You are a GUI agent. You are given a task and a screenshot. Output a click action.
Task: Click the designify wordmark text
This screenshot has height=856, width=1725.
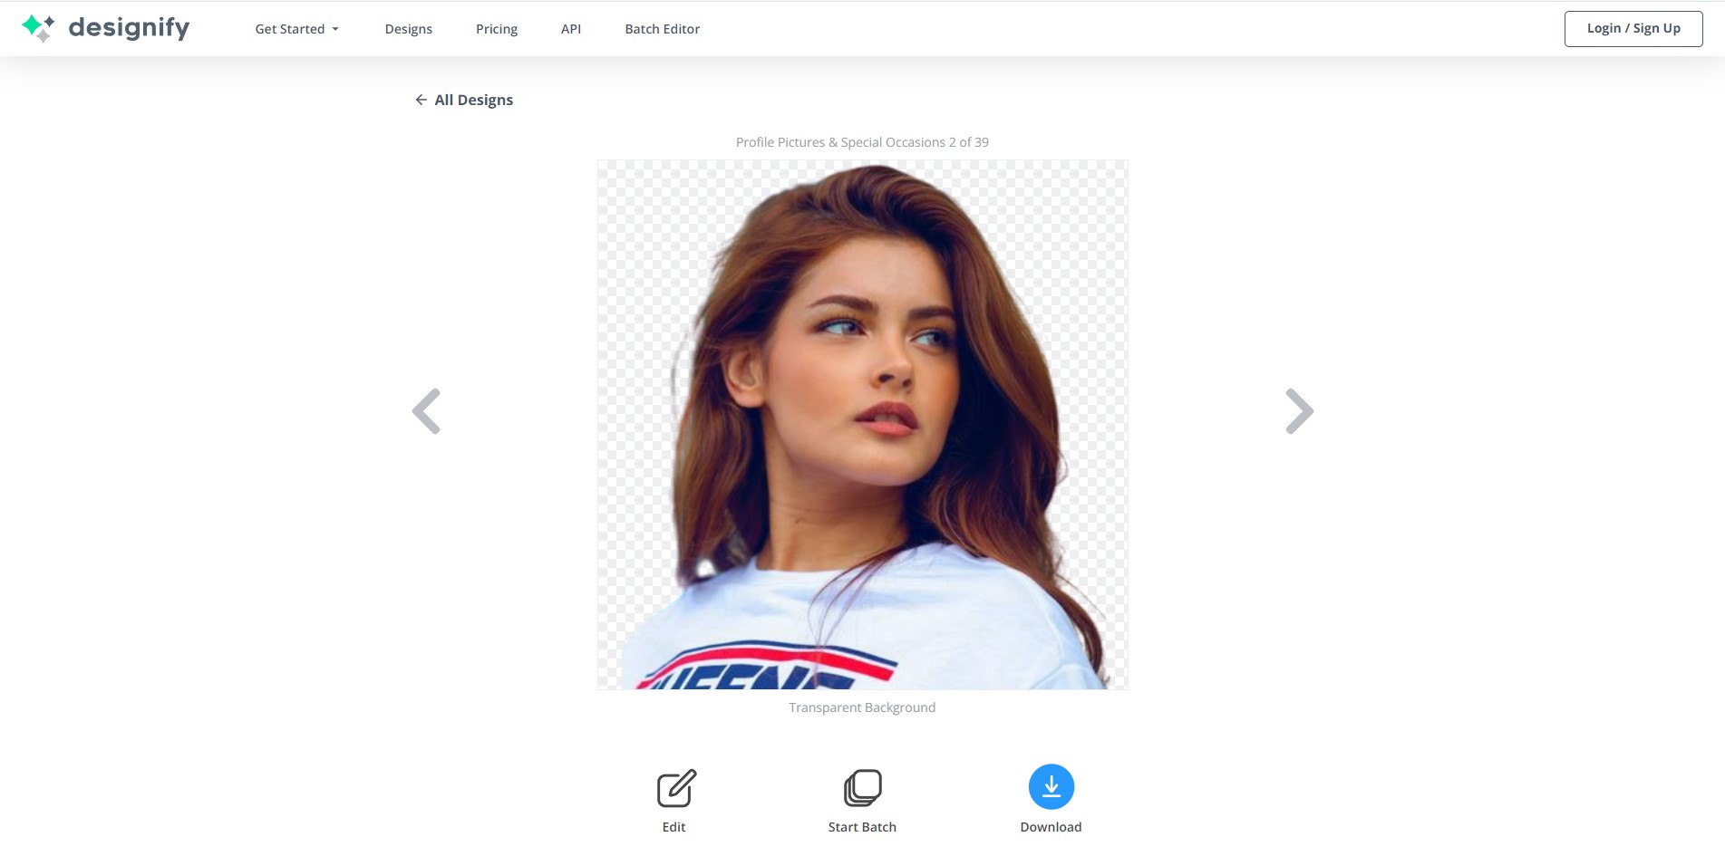pyautogui.click(x=129, y=28)
